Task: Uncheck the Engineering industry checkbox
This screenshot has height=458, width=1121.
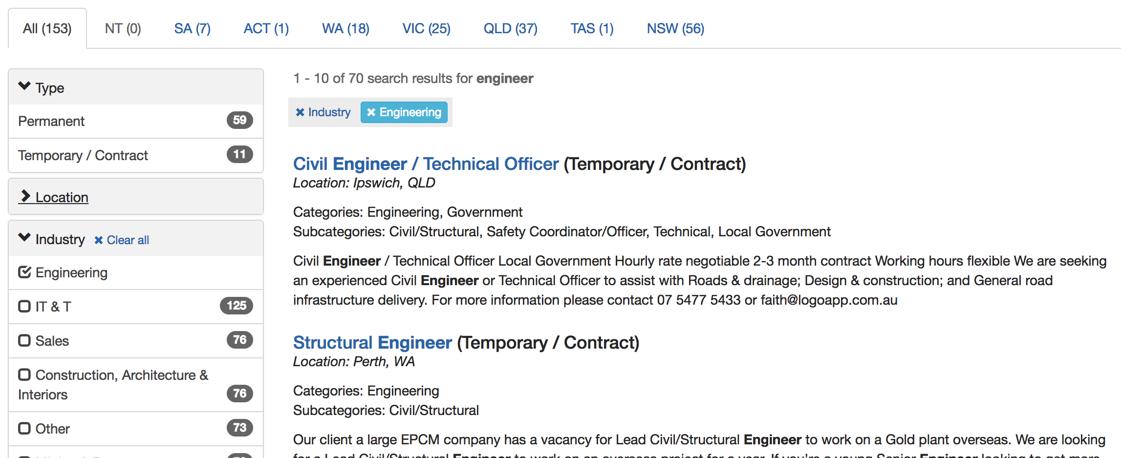Action: (24, 272)
